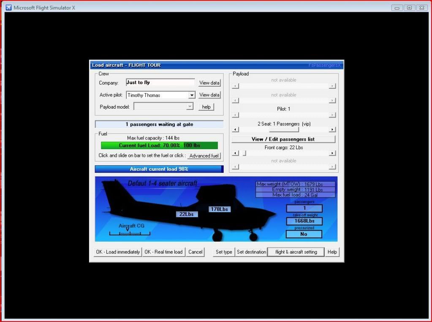Click the Aircraft CG scale indicator
This screenshot has width=432, height=322.
(x=130, y=233)
